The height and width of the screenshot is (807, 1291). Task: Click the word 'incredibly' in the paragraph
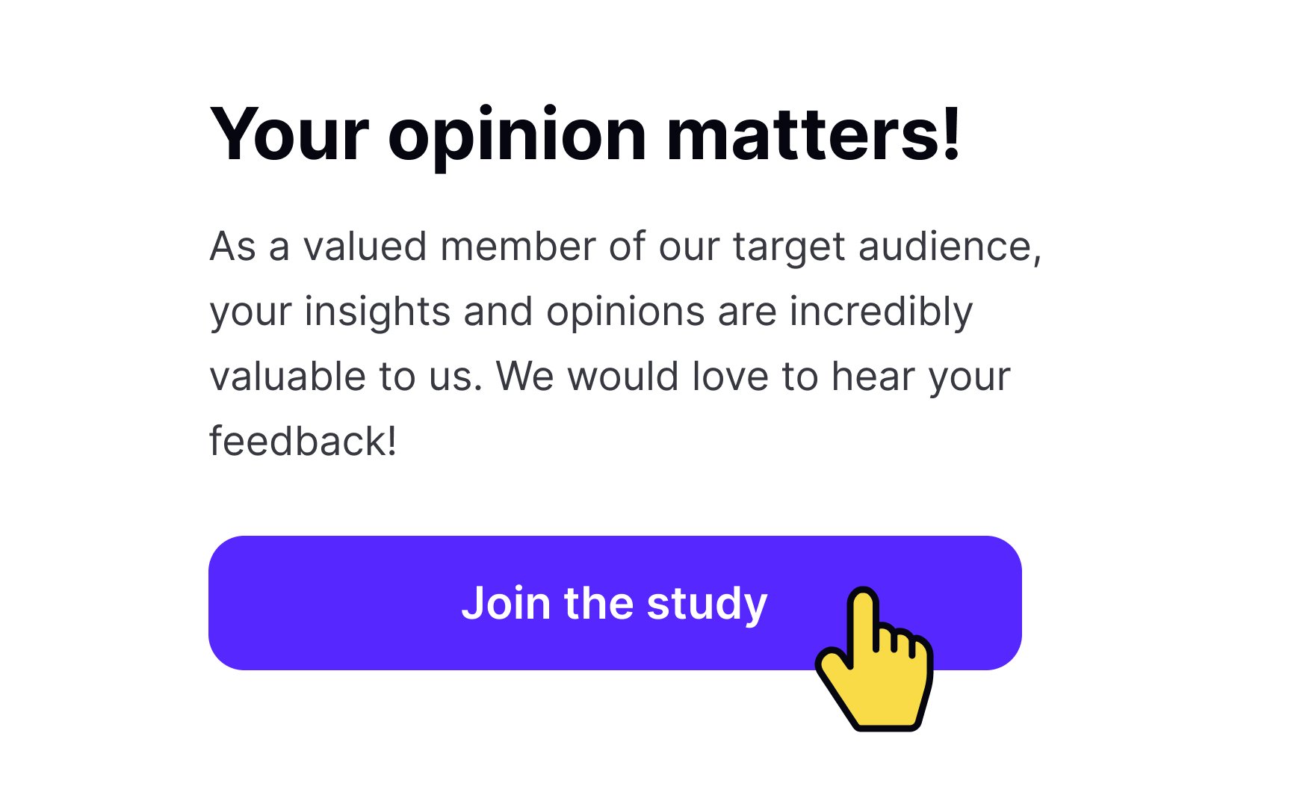pos(881,312)
